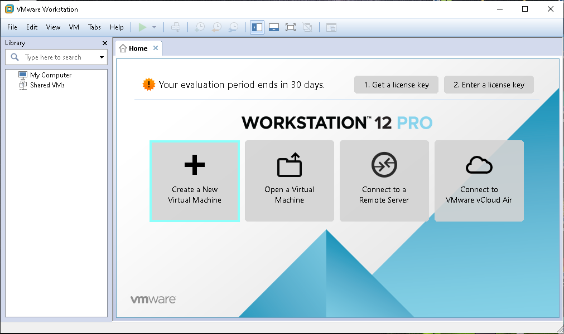Click the Connect to VMware vCloud Air tile
Screen dimensions: 564x334
point(479,181)
